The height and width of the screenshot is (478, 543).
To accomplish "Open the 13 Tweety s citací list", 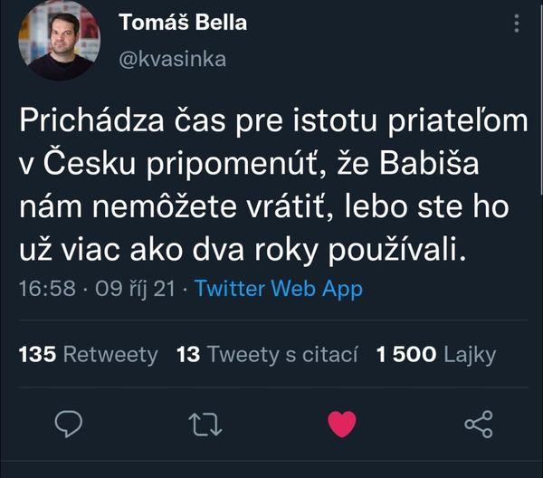I will click(267, 355).
